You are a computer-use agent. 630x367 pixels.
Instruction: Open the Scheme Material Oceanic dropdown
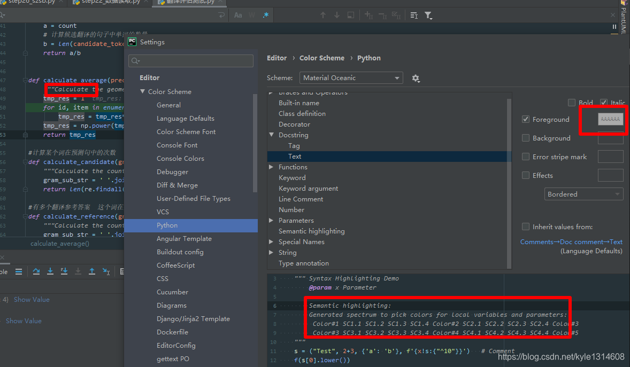tap(351, 78)
